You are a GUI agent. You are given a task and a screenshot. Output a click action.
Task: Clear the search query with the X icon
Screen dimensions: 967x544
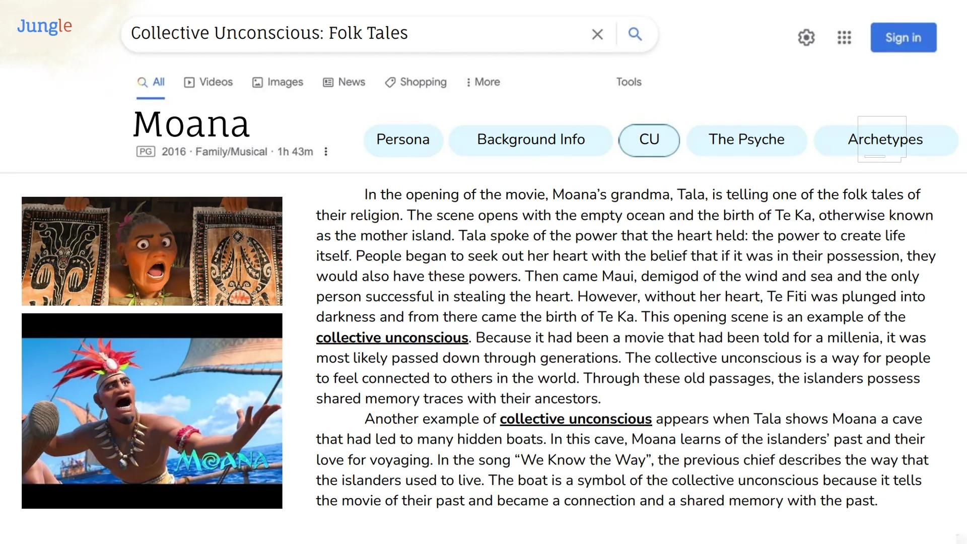pos(597,34)
